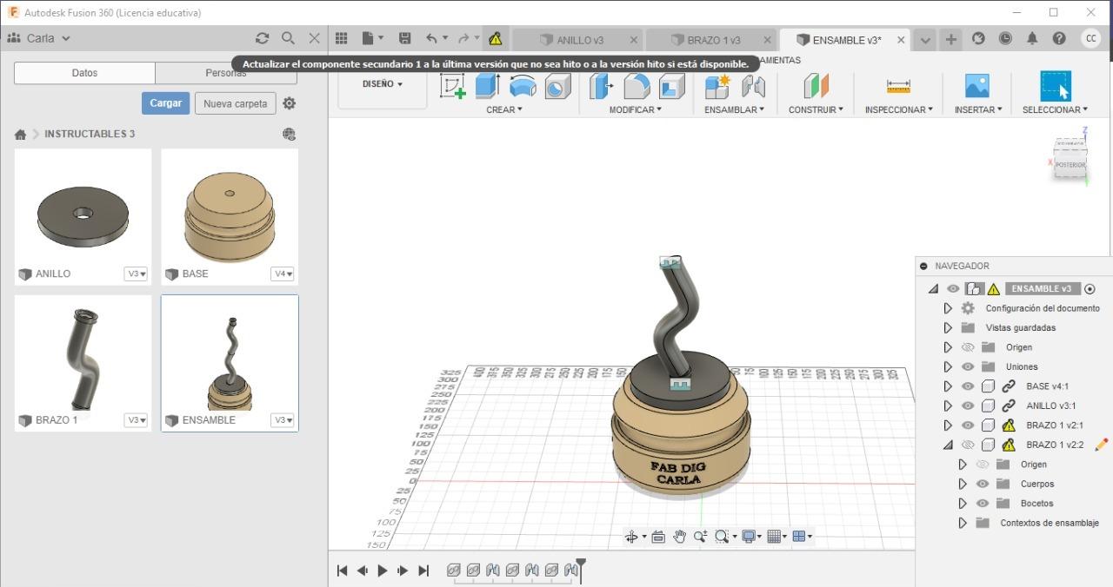Click the Measure tool under Inspeccionar

(x=898, y=86)
